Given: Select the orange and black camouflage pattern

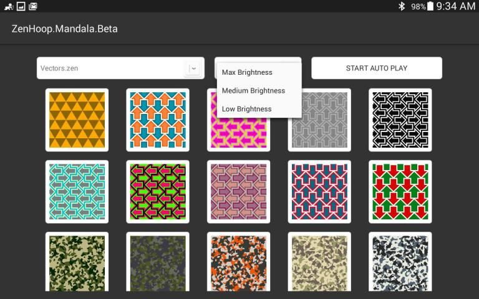Looking at the screenshot, I should 238,262.
